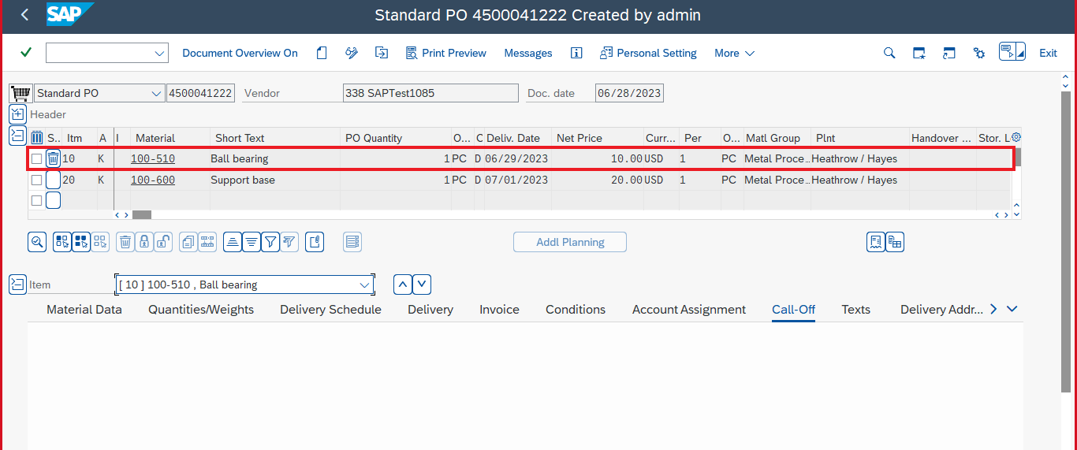This screenshot has height=450, width=1077.
Task: Click the item details magnifier icon
Action: (37, 242)
